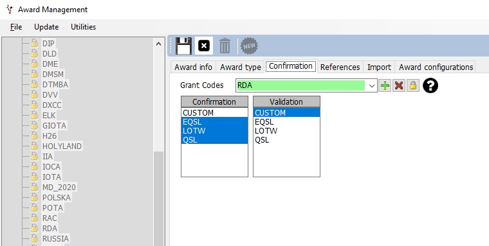Open help via the question mark icon

pos(430,85)
